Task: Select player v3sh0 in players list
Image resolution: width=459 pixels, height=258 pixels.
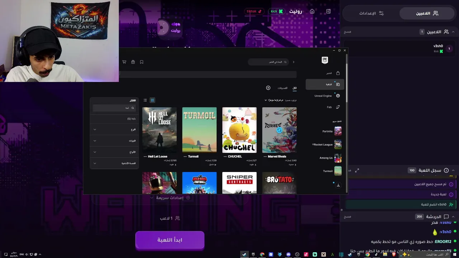Action: point(400,48)
